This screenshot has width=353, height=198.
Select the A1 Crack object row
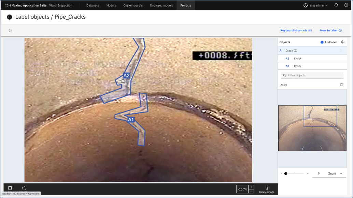coord(312,58)
